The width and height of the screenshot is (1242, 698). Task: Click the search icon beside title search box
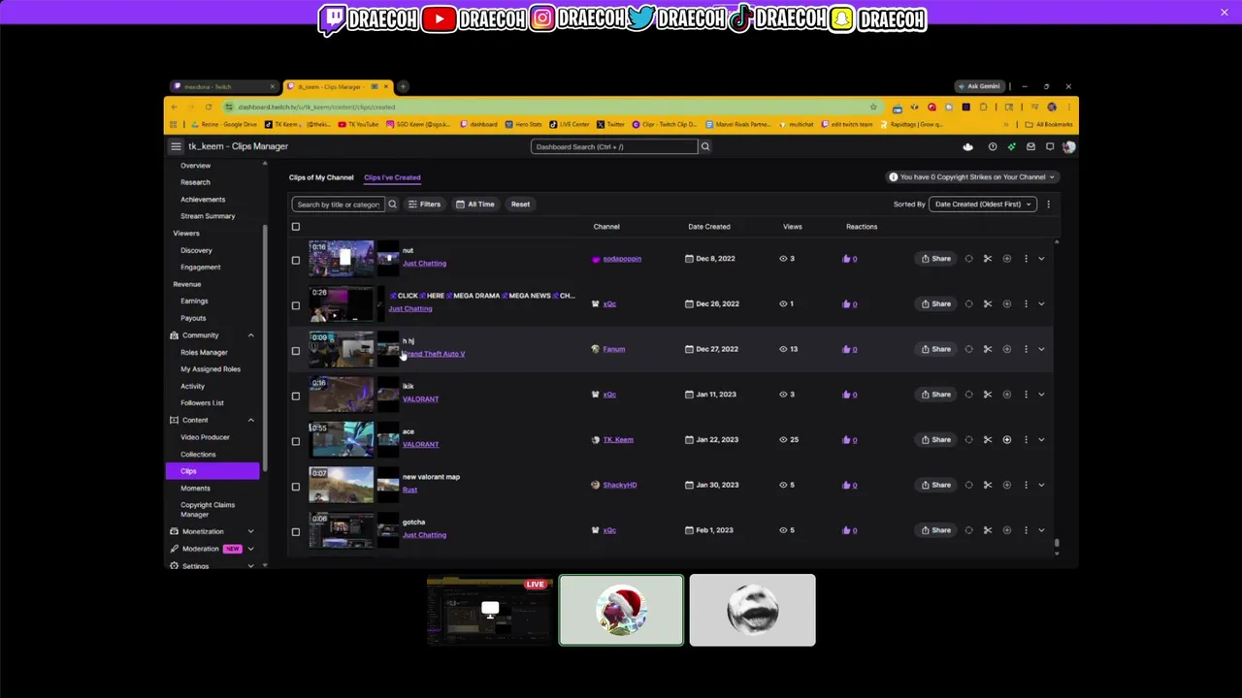click(392, 205)
